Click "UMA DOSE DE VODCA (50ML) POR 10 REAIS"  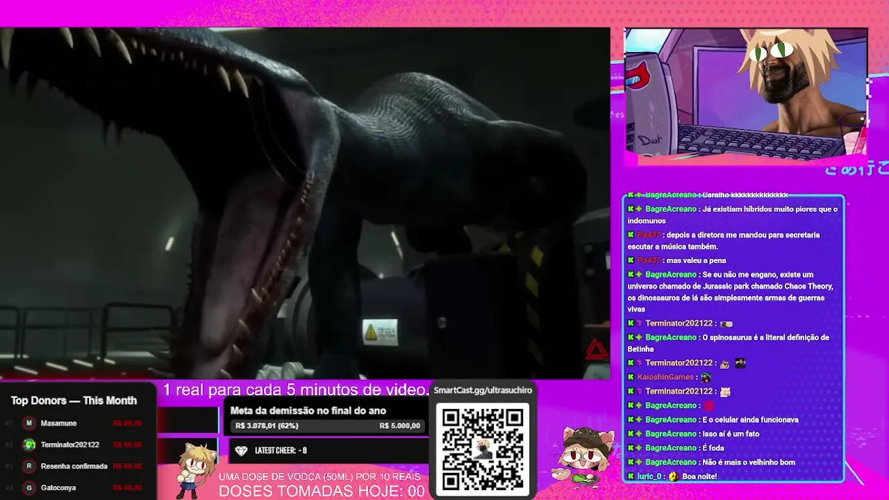319,477
